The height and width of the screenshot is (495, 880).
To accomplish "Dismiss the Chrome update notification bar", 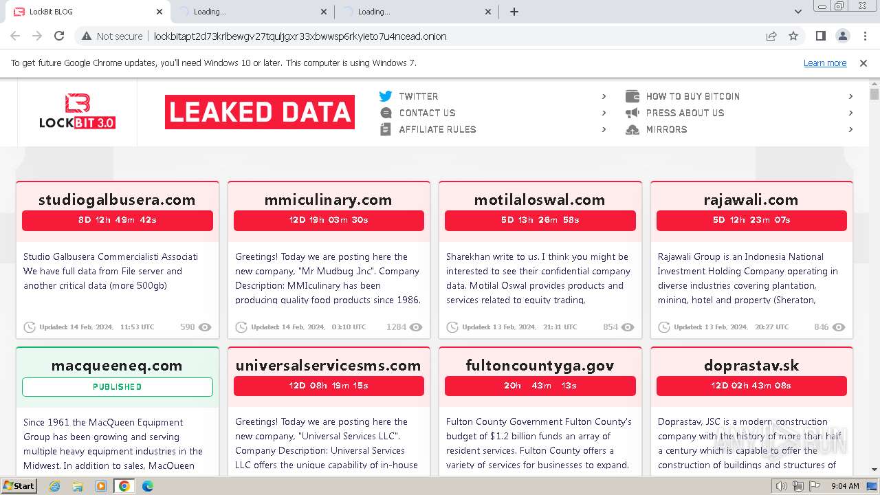I will click(863, 63).
